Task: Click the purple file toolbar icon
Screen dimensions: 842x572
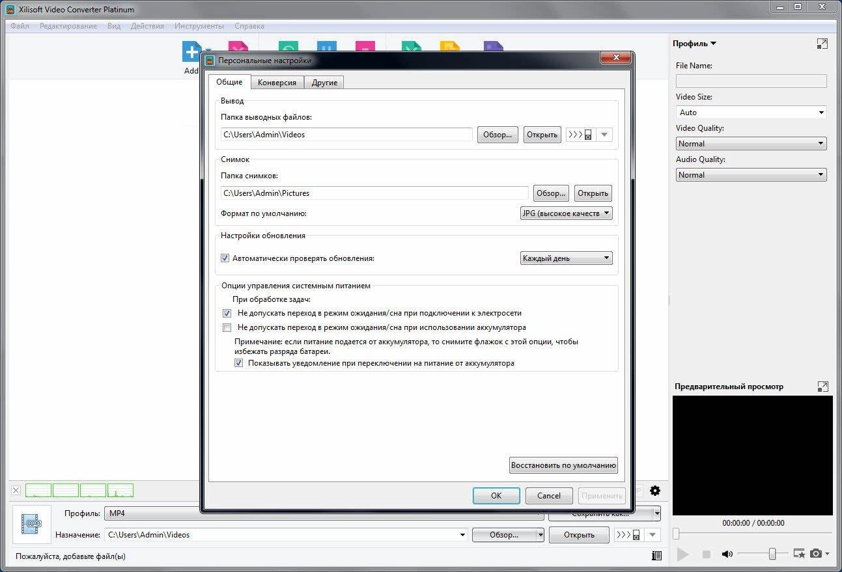Action: (494, 47)
